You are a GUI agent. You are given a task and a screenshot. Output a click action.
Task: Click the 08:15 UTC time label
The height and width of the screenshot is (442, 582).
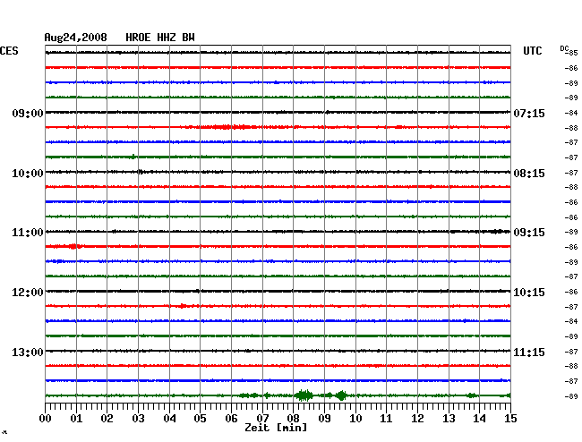[x=529, y=174]
